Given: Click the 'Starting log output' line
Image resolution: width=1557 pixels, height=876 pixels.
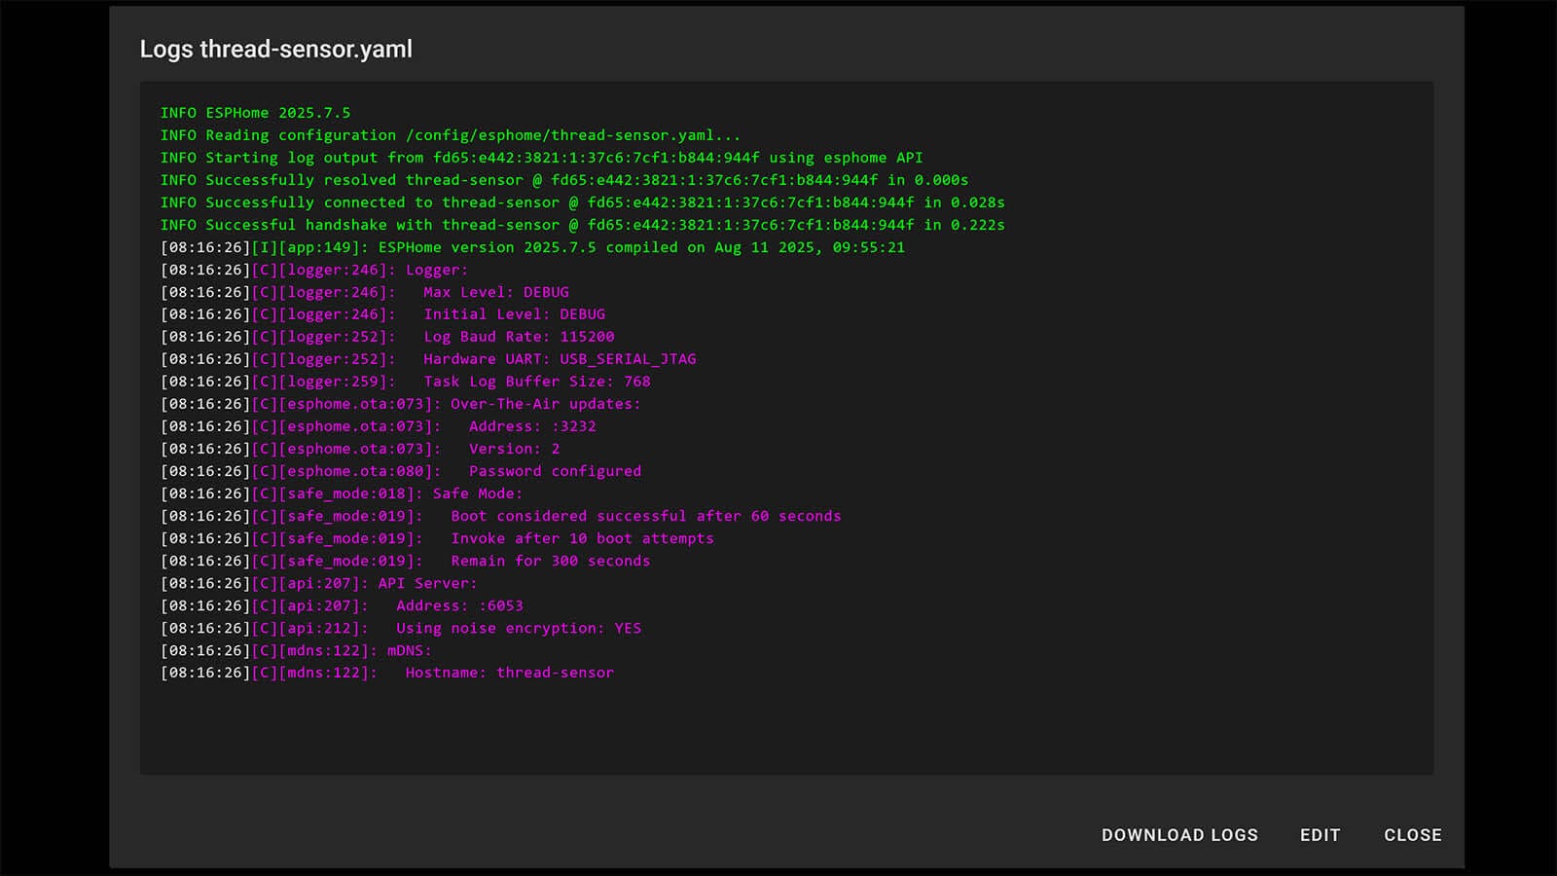Looking at the screenshot, I should pyautogui.click(x=541, y=158).
